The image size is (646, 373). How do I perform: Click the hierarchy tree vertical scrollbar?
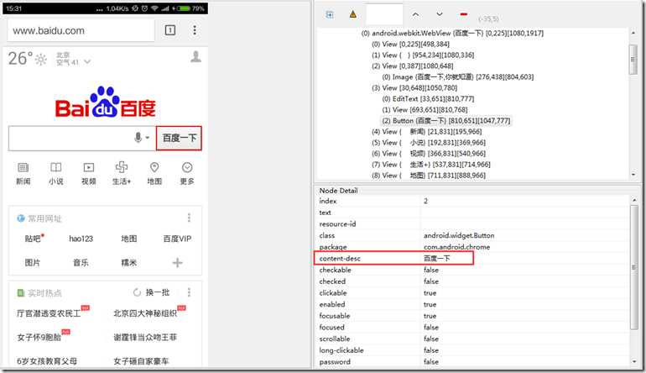tap(633, 60)
